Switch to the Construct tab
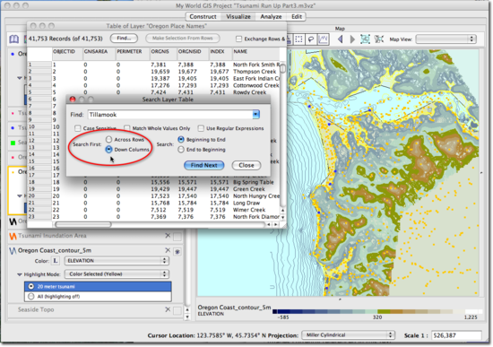 point(203,17)
